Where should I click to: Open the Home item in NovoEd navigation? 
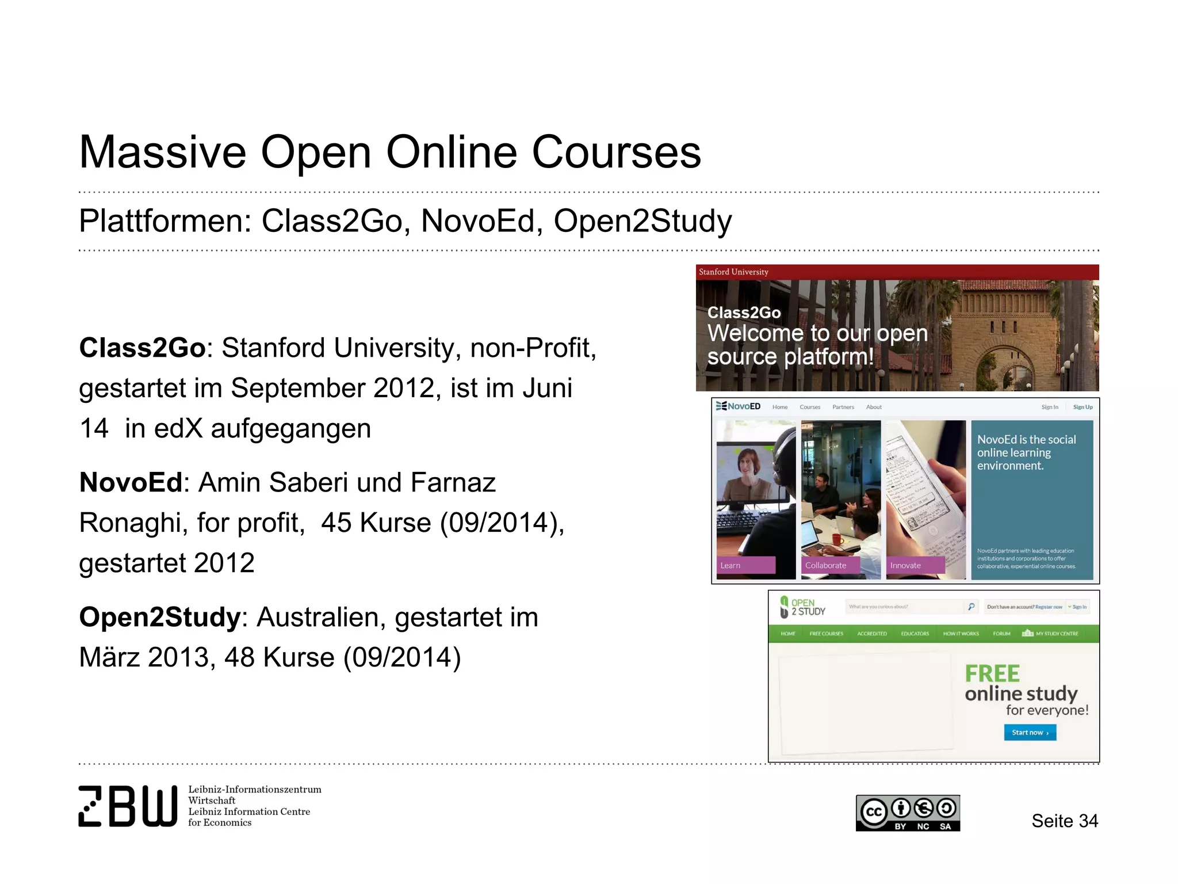780,407
